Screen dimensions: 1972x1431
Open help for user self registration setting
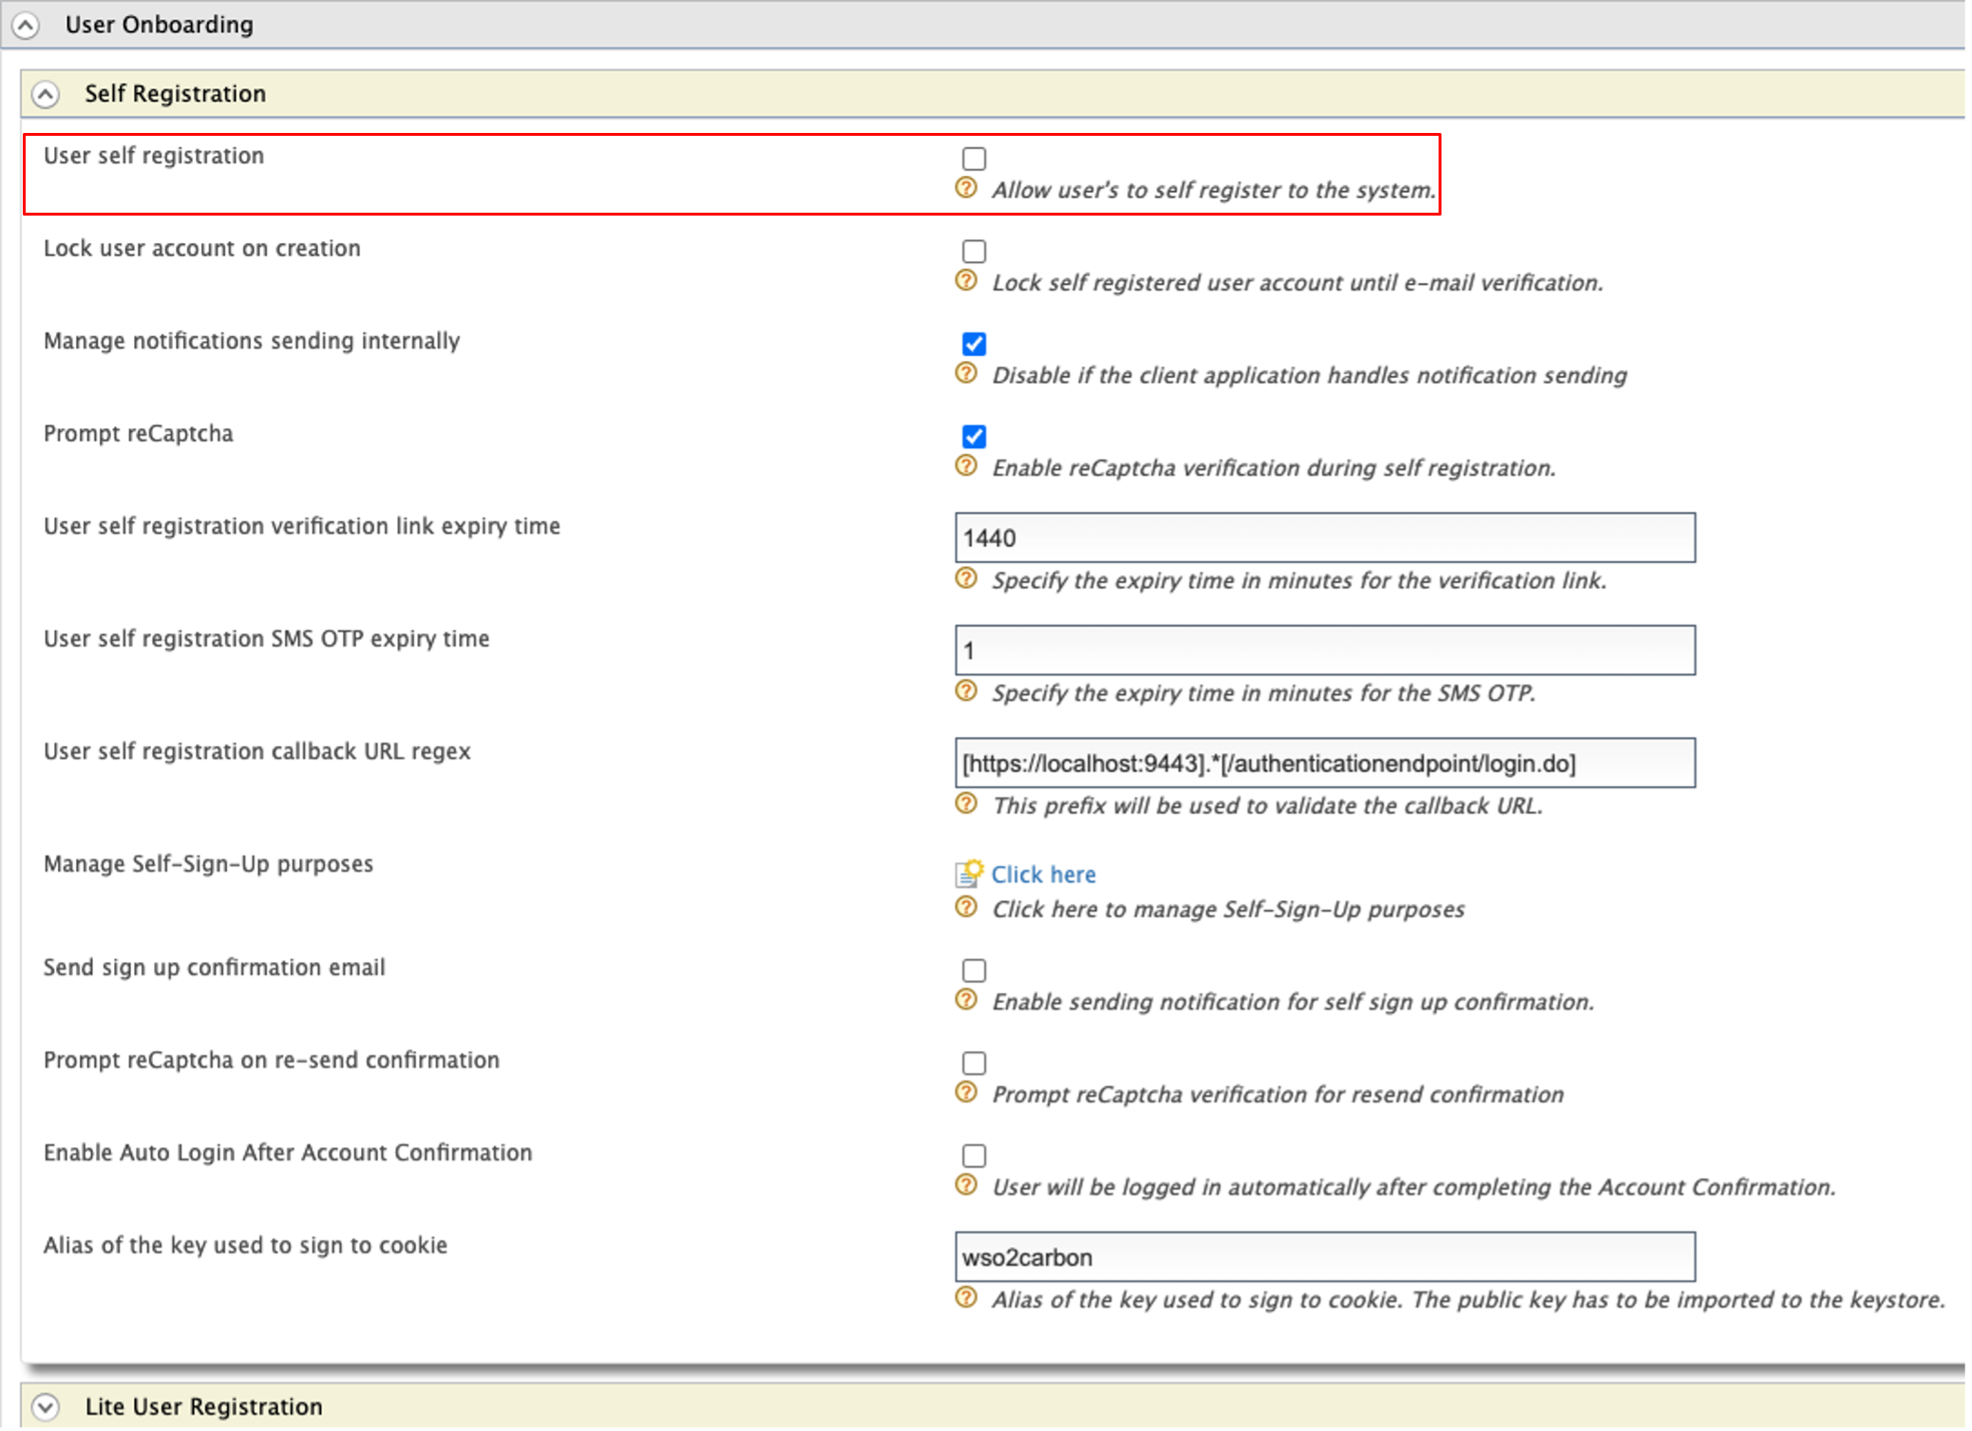(x=966, y=189)
